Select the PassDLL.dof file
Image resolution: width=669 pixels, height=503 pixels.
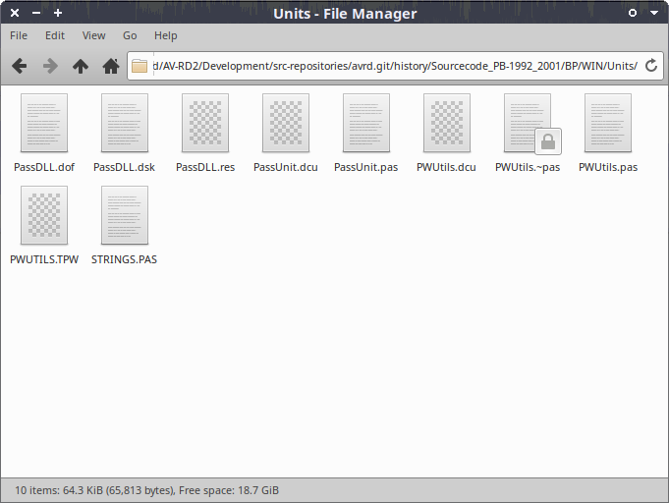coord(44,124)
